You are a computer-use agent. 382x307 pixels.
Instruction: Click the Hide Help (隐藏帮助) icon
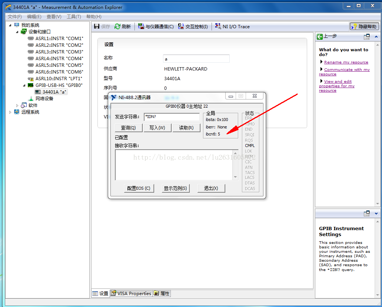point(354,26)
